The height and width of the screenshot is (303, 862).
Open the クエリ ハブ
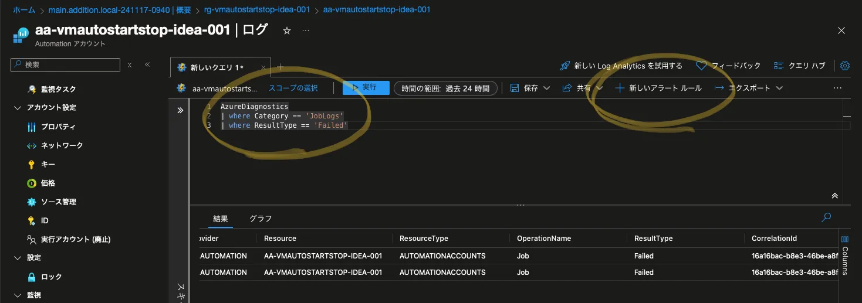(x=799, y=66)
